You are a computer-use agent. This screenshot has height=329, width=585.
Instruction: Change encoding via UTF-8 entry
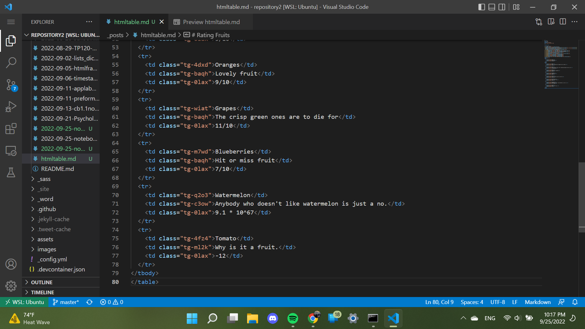(x=498, y=302)
